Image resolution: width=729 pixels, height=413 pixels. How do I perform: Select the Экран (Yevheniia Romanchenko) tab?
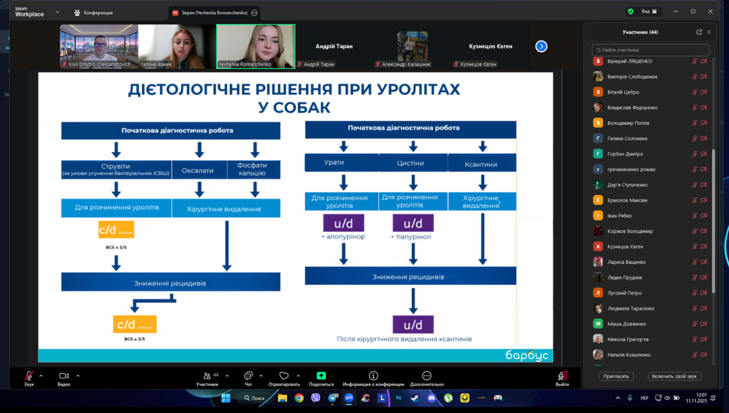point(211,13)
